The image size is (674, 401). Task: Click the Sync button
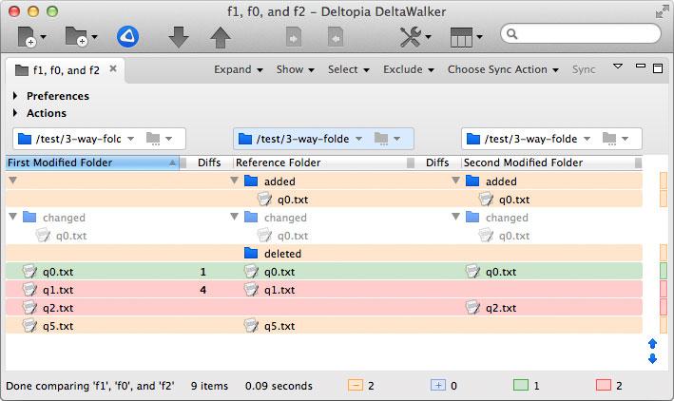coord(584,69)
